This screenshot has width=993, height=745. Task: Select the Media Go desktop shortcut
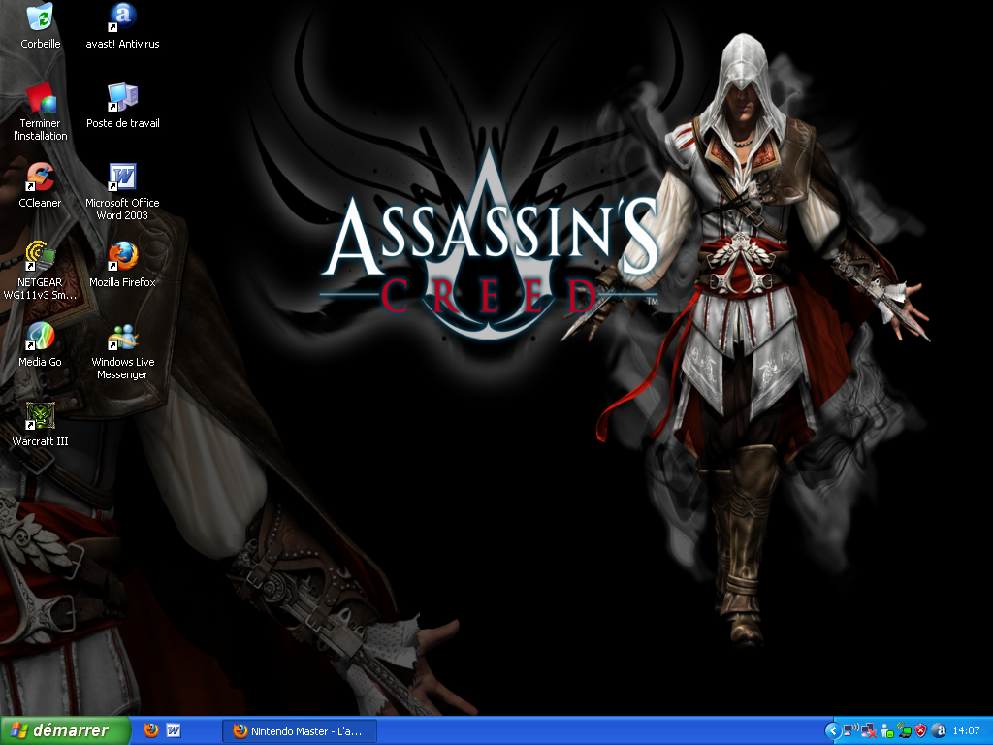(41, 344)
